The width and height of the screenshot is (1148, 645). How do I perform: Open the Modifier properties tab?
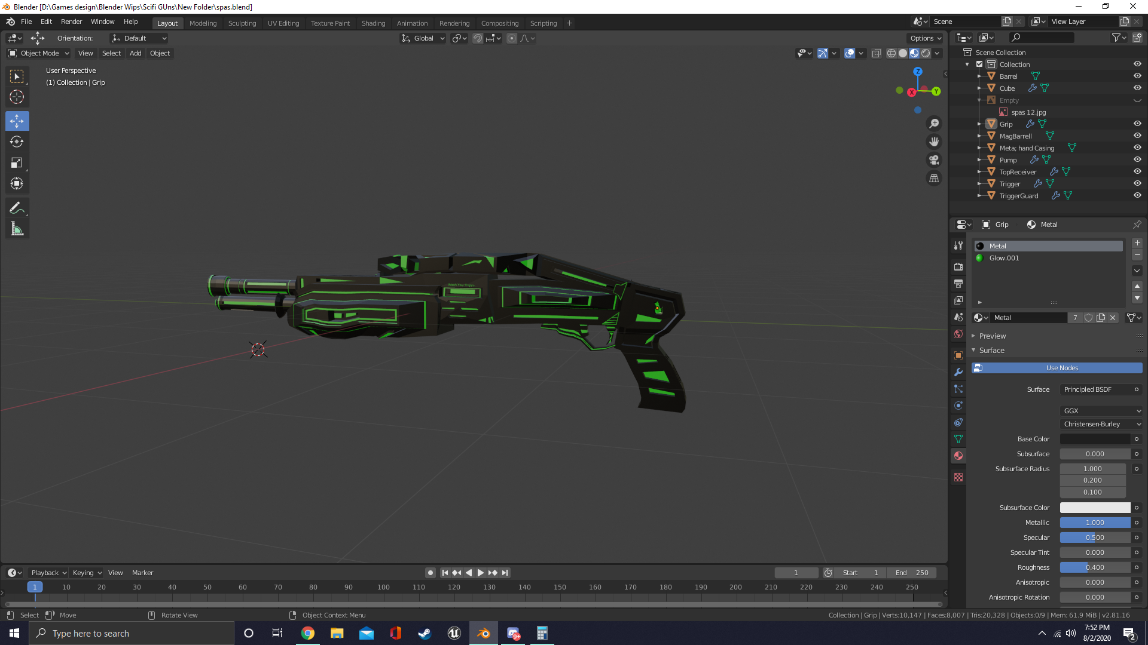click(x=958, y=372)
